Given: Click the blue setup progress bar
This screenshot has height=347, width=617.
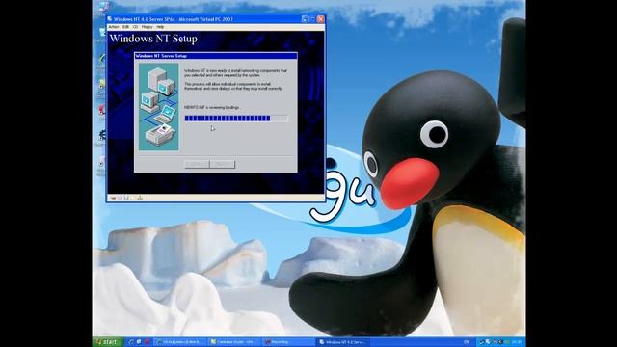Looking at the screenshot, I should click(x=236, y=118).
